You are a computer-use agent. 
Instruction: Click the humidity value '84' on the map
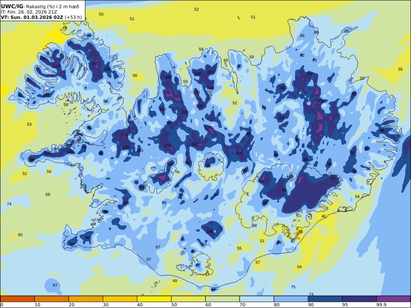coord(254,226)
